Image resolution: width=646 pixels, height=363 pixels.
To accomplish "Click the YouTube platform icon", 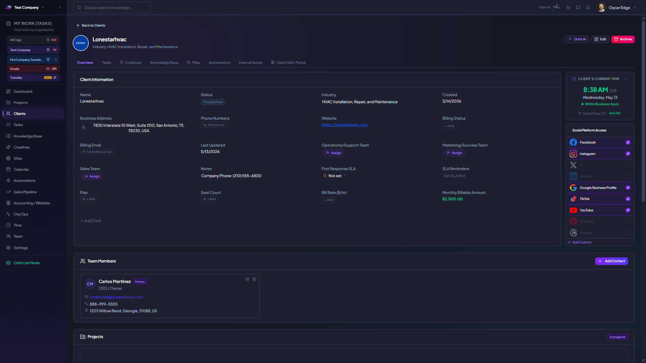I will (x=573, y=210).
